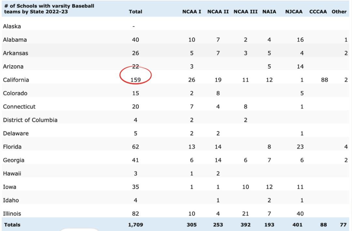Click the NCAA I totals value 305
The image size is (352, 231).
coord(192,225)
